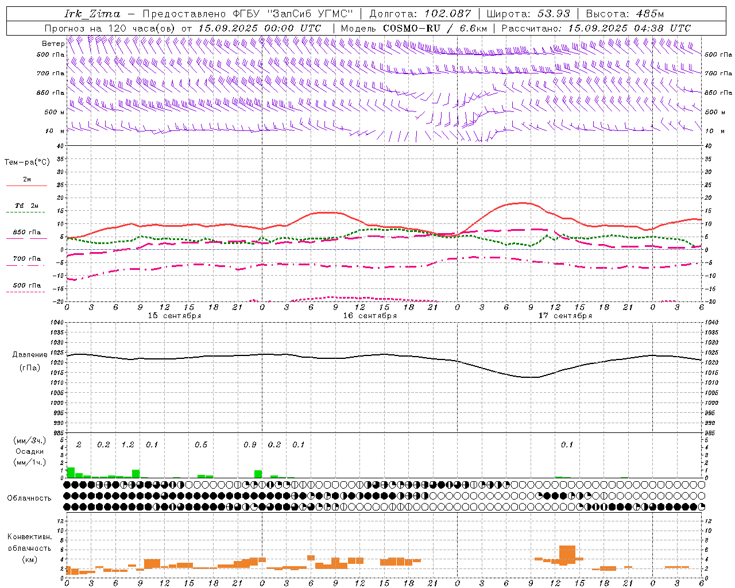The width and height of the screenshot is (735, 588).
Task: Click the dashed line under legend '850 гПа'
Action: click(x=25, y=238)
